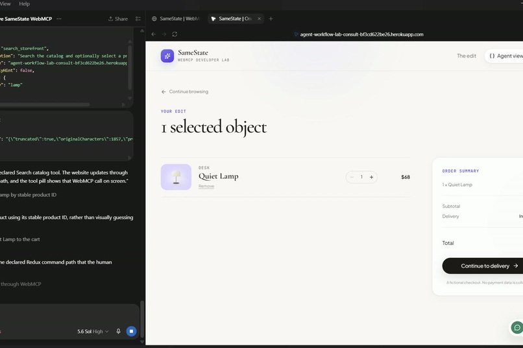This screenshot has width=523, height=348.
Task: Click the Share button in chat header
Action: [x=118, y=19]
